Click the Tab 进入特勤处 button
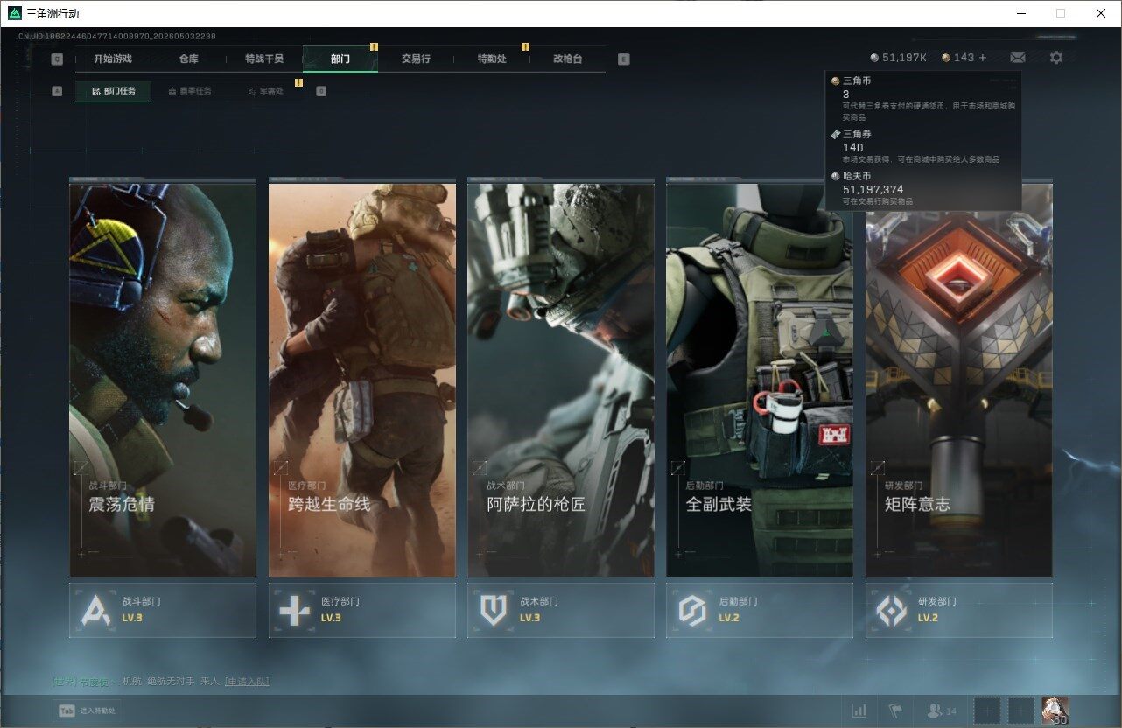The width and height of the screenshot is (1122, 728). (88, 711)
